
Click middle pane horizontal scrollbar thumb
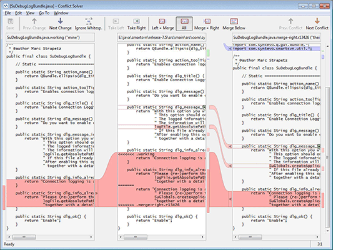point(136,237)
